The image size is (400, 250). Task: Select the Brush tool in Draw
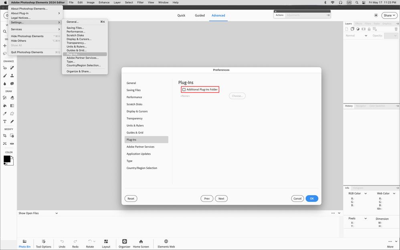click(4, 98)
